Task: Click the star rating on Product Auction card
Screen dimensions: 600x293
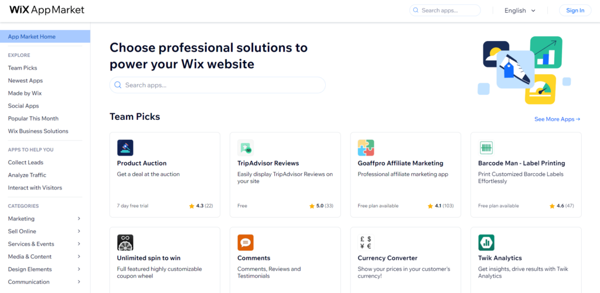Action: pyautogui.click(x=201, y=206)
